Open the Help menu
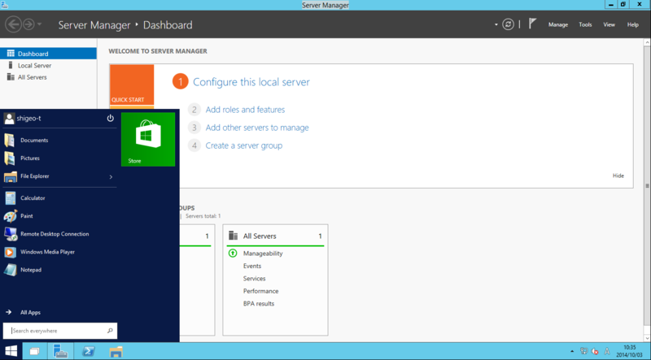This screenshot has height=360, width=651. pyautogui.click(x=633, y=25)
